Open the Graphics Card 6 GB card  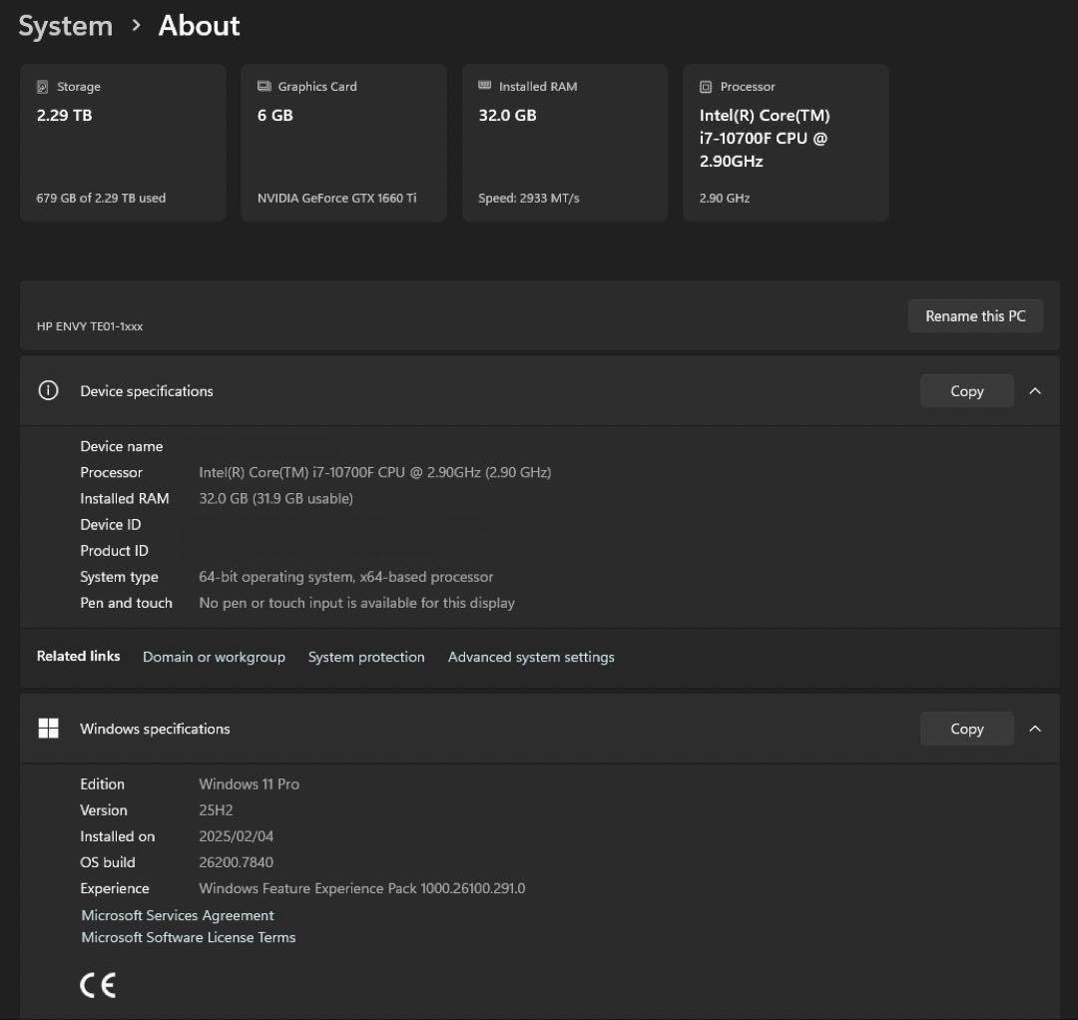(343, 143)
